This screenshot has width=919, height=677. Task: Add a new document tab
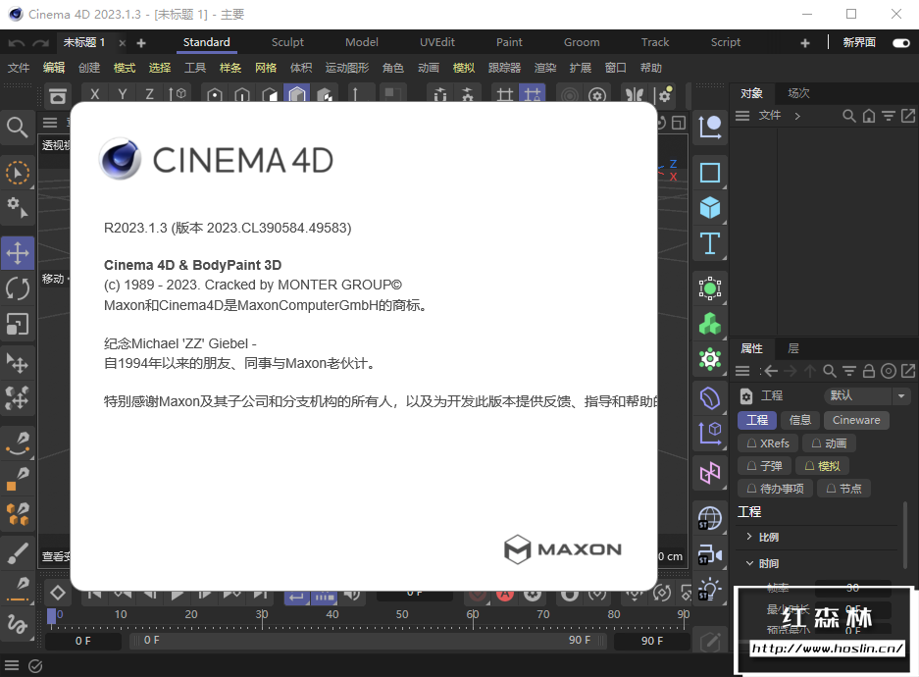(x=141, y=43)
